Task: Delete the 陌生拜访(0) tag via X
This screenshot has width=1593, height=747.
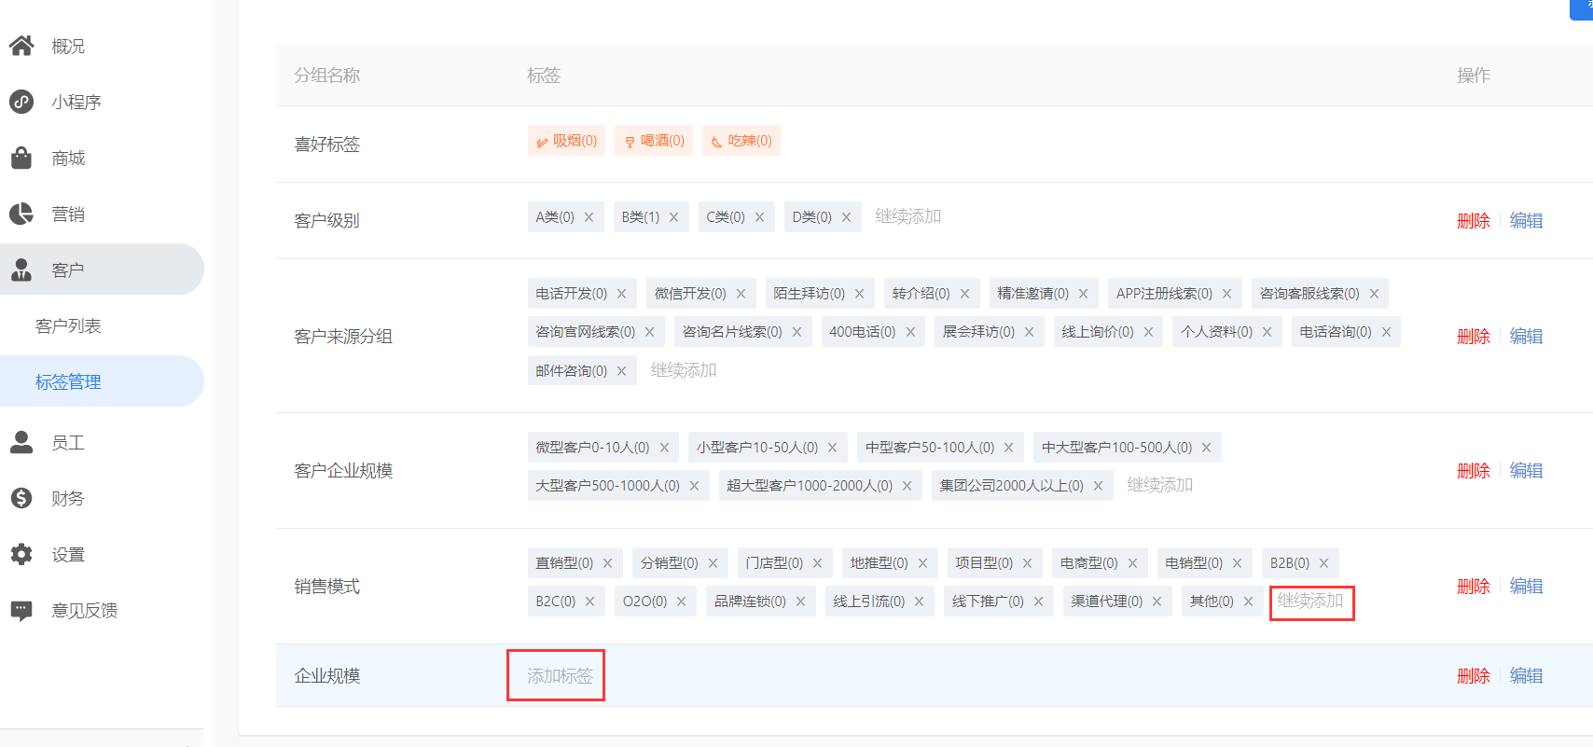Action: [860, 294]
